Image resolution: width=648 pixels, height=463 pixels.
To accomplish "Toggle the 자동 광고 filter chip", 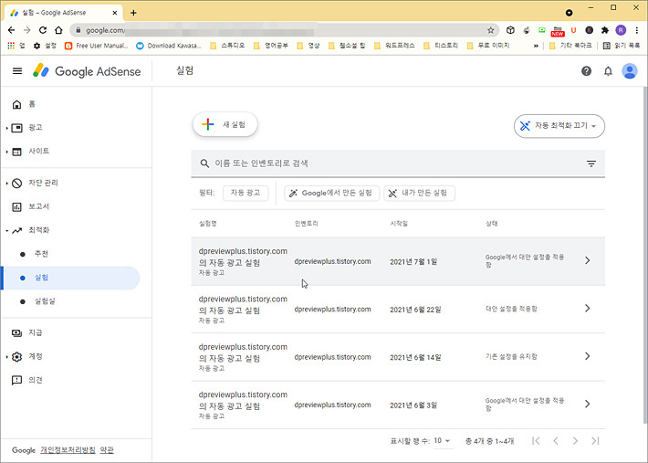I will pos(246,193).
